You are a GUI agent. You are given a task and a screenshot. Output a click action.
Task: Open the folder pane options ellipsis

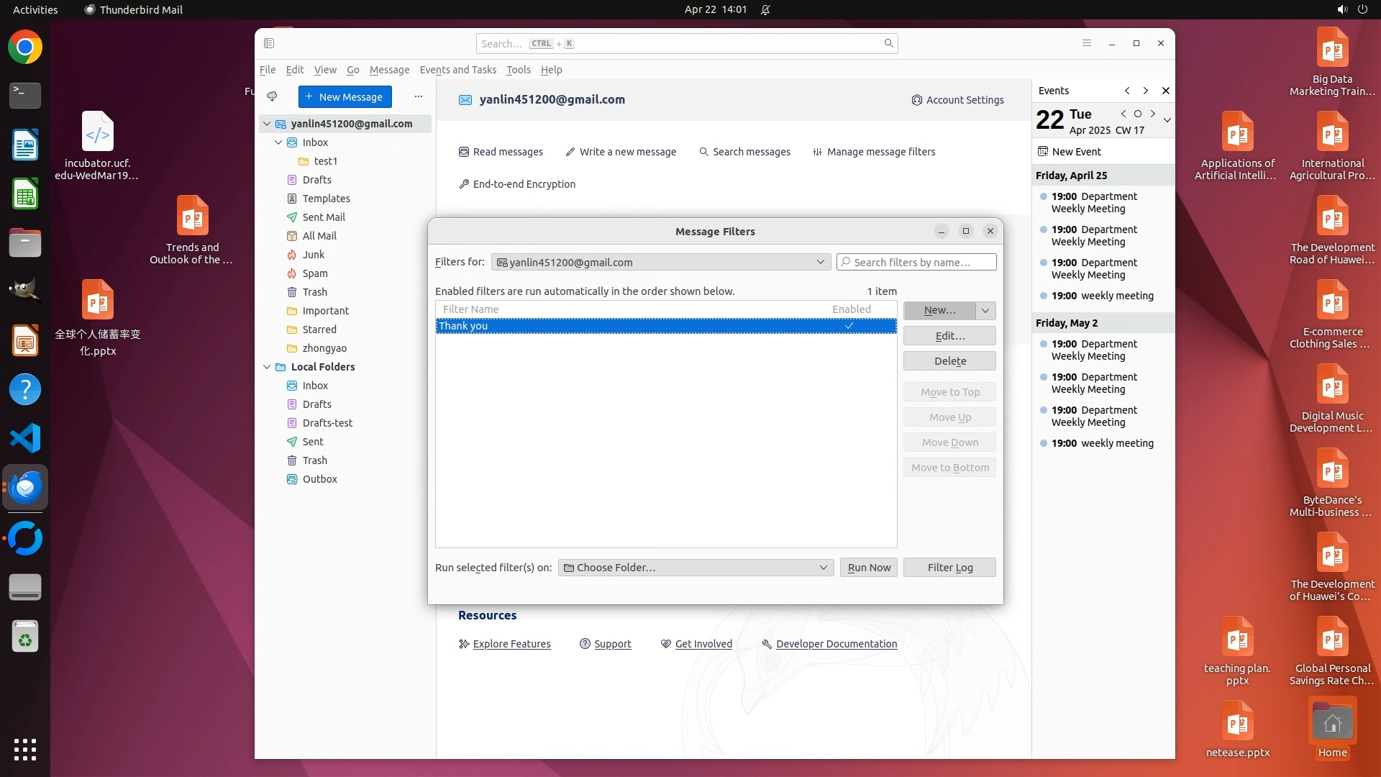click(419, 96)
